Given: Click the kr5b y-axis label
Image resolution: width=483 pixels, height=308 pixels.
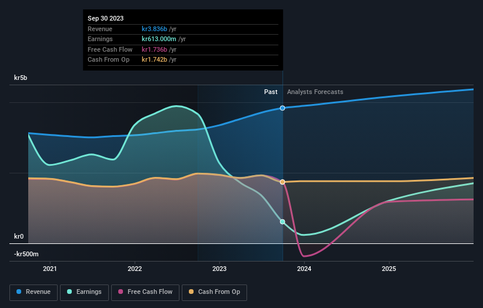Looking at the screenshot, I should coord(21,78).
